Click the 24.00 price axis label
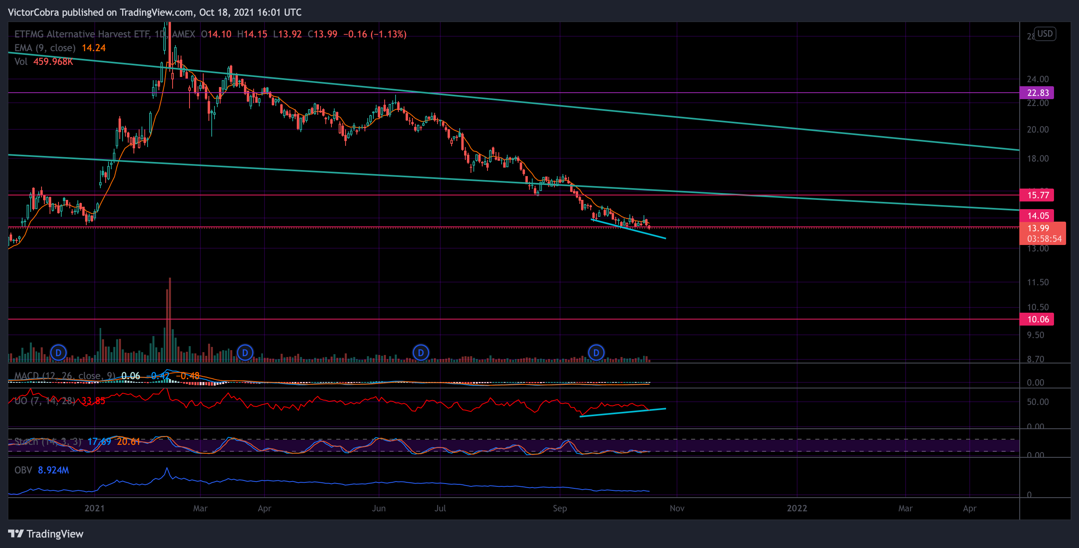This screenshot has width=1079, height=548. tap(1037, 79)
